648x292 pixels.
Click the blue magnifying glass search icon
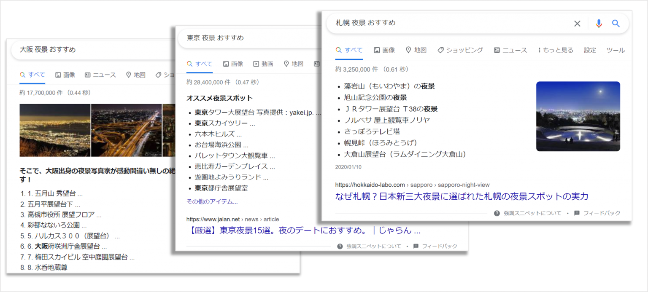[x=616, y=24]
